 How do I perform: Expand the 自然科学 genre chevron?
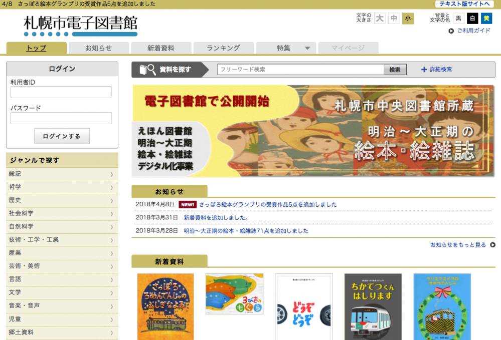(x=112, y=227)
